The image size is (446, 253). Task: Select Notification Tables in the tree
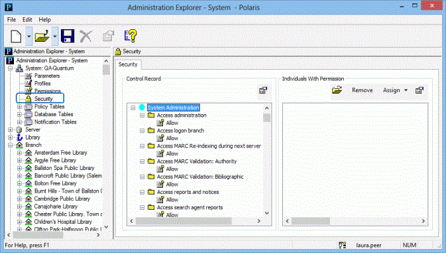[x=56, y=122]
